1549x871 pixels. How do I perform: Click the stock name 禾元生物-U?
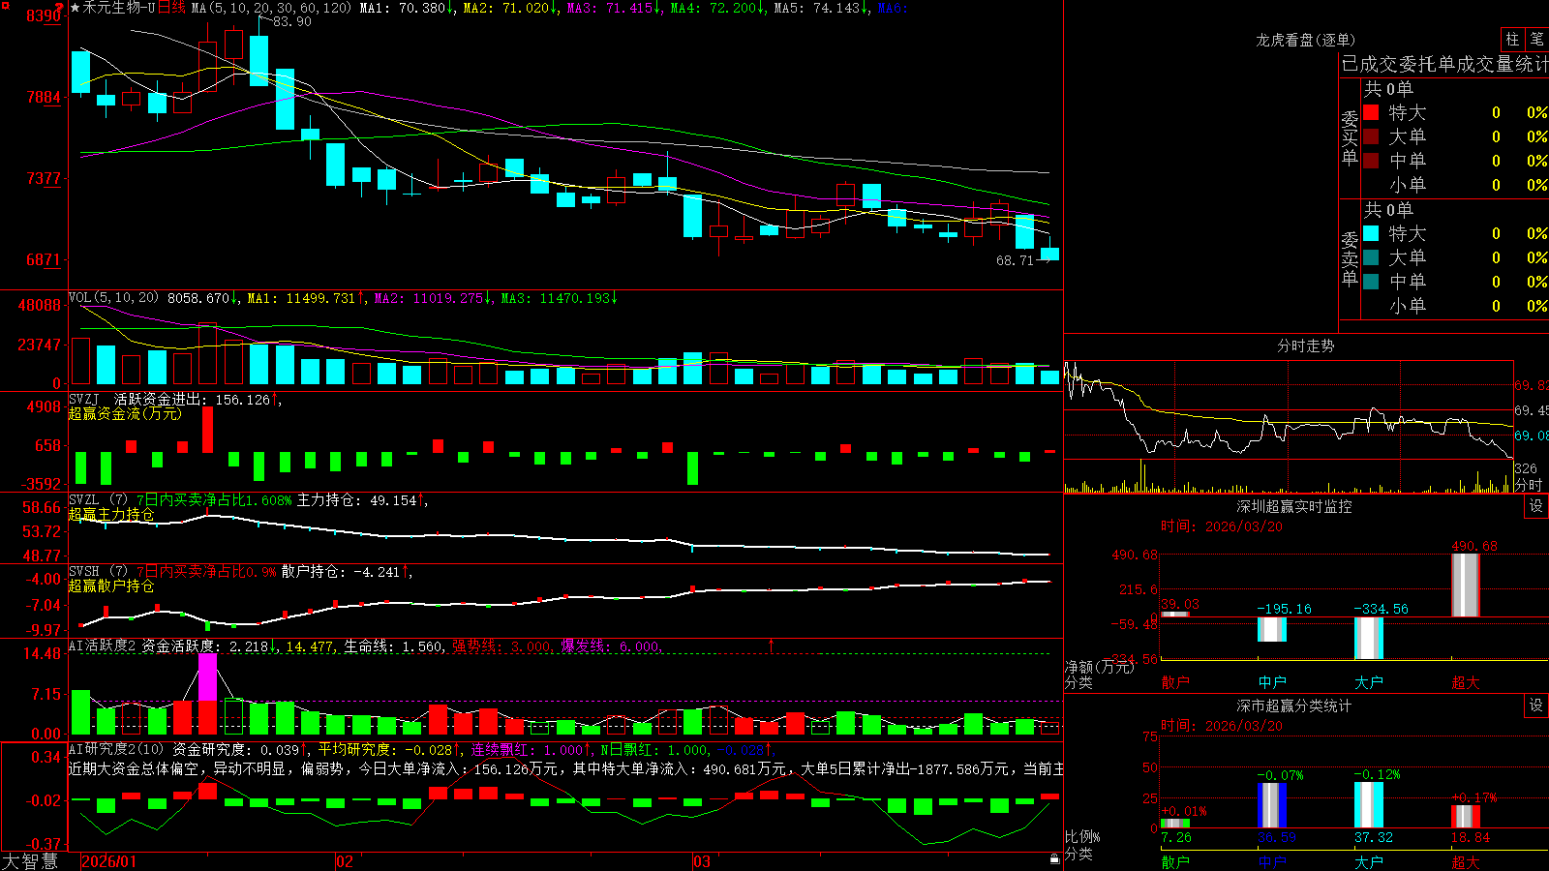tap(119, 8)
